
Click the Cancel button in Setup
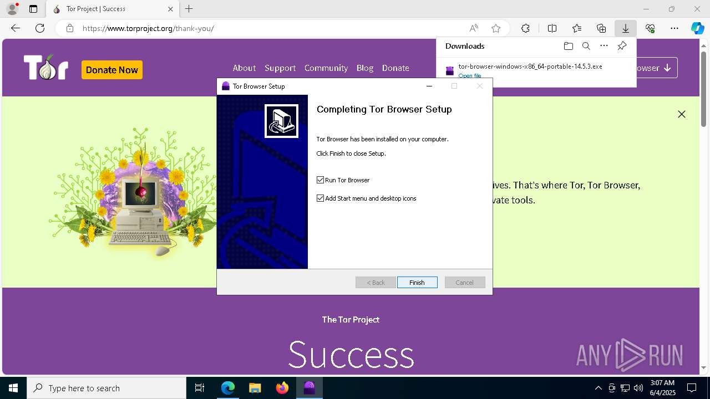click(465, 283)
